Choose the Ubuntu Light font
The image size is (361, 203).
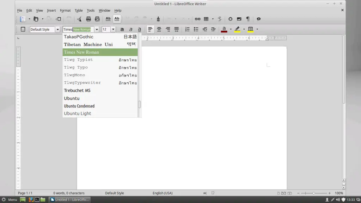point(100,113)
